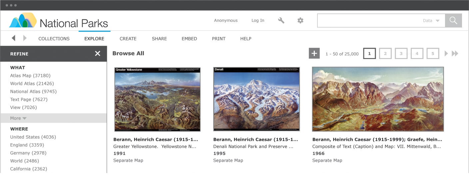
Task: Open the Collections tab
Action: coord(54,38)
